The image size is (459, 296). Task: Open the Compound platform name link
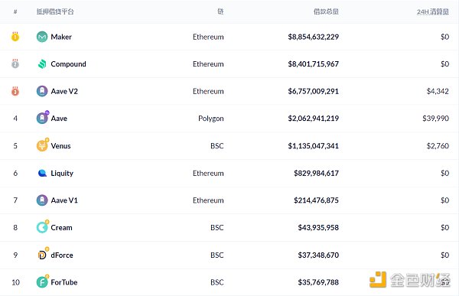(69, 64)
